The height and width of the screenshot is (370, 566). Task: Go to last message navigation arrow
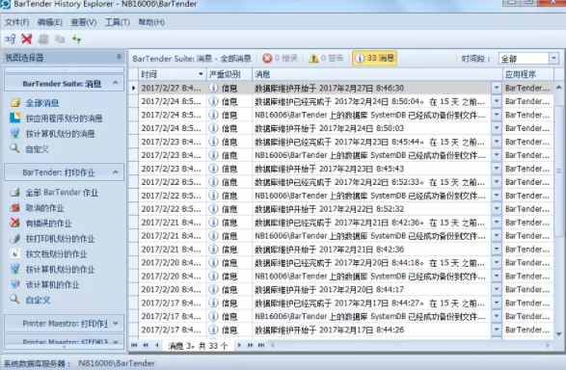pos(261,345)
